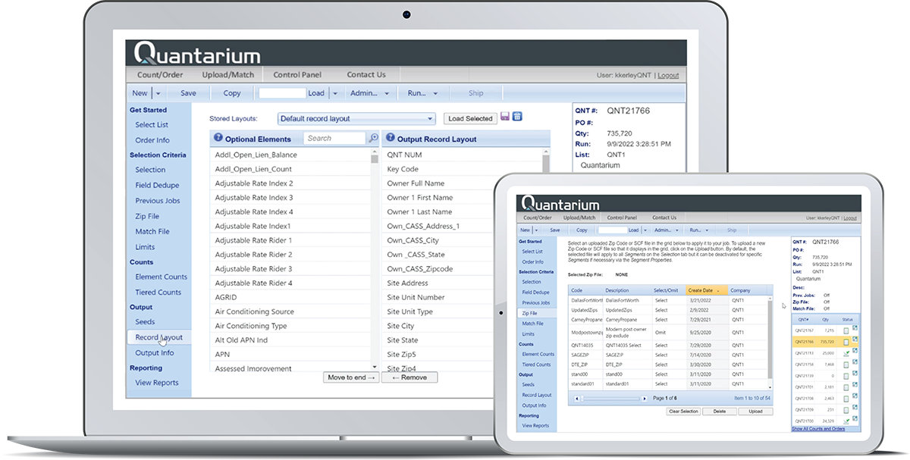Click the help icon beside Output Record Layout
910x460 pixels.
pyautogui.click(x=391, y=139)
